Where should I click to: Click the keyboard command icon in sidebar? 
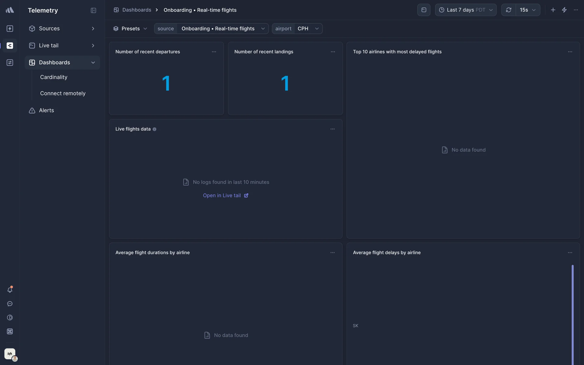point(10,332)
